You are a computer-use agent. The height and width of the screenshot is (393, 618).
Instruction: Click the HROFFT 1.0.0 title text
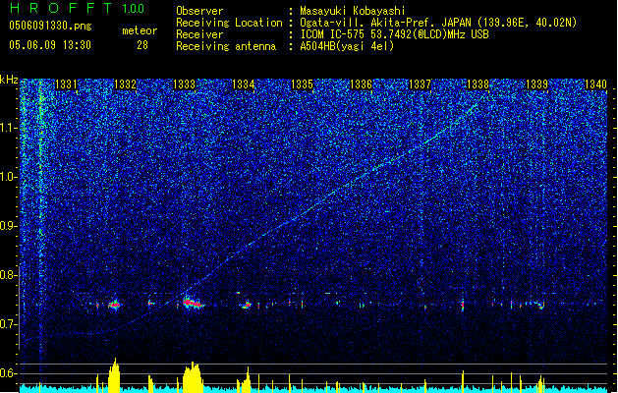(77, 8)
